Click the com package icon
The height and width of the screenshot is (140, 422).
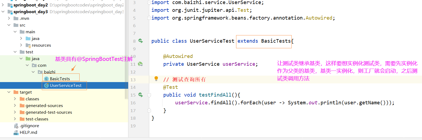pos(34,65)
